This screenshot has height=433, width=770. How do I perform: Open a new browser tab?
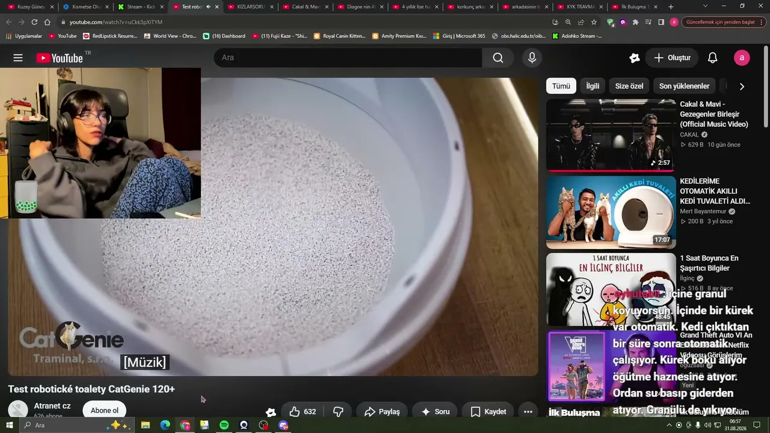(671, 7)
